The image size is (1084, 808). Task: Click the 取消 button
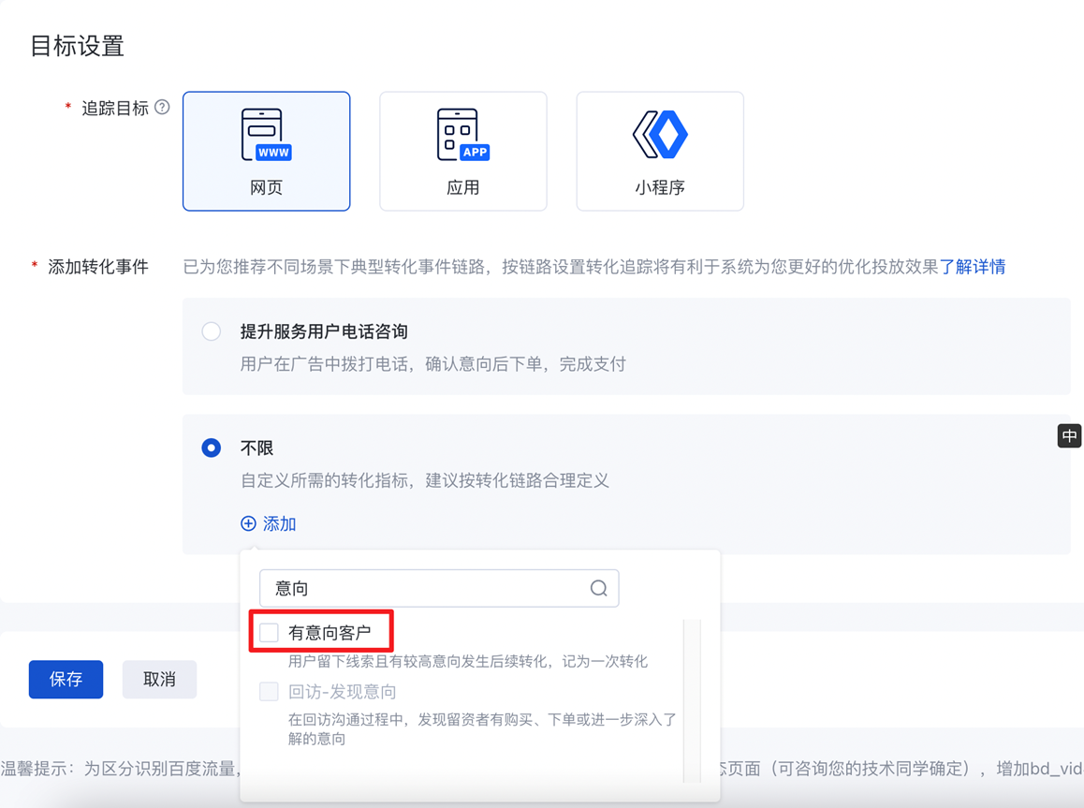point(159,679)
